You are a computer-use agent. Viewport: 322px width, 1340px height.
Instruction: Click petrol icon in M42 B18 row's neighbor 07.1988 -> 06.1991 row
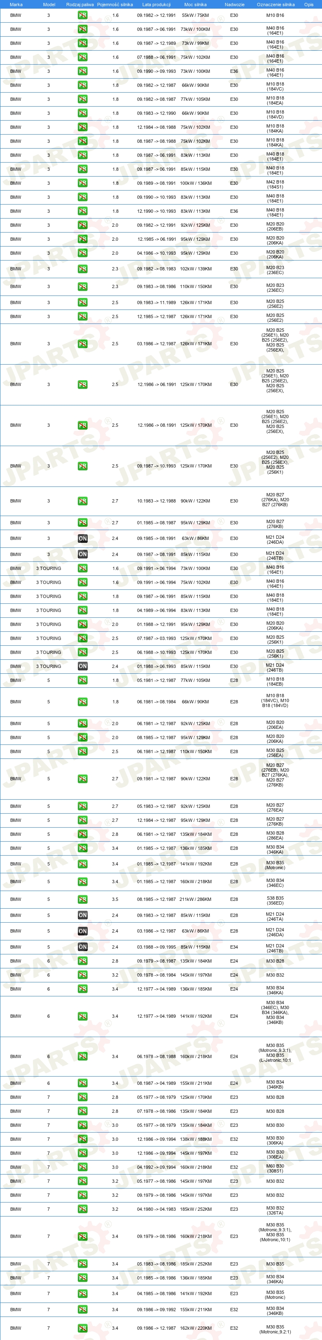coord(83,57)
